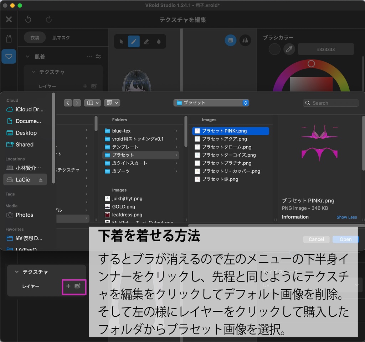This screenshot has width=365, height=342.
Task: Select the arrow selection tool
Action: click(x=121, y=41)
